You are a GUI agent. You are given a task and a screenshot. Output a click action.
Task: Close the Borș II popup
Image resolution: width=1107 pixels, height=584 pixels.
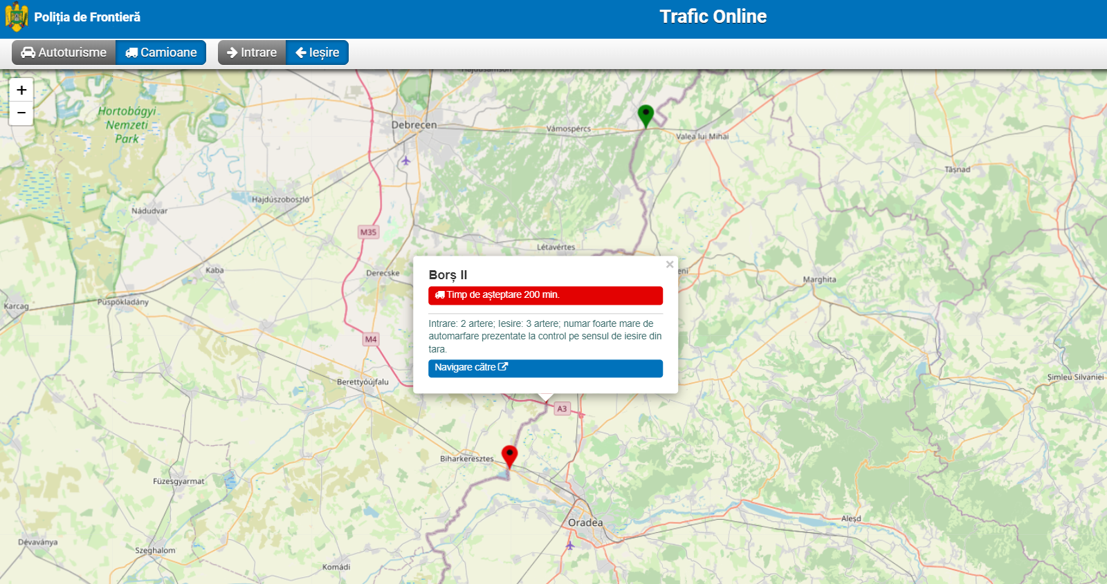coord(669,265)
